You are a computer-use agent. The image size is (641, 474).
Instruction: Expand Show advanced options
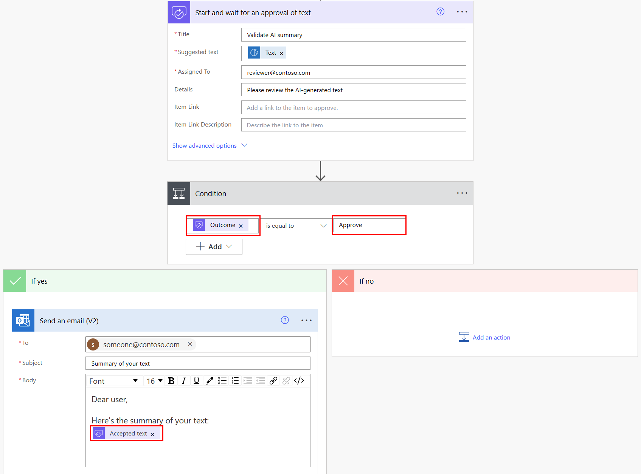(x=210, y=145)
